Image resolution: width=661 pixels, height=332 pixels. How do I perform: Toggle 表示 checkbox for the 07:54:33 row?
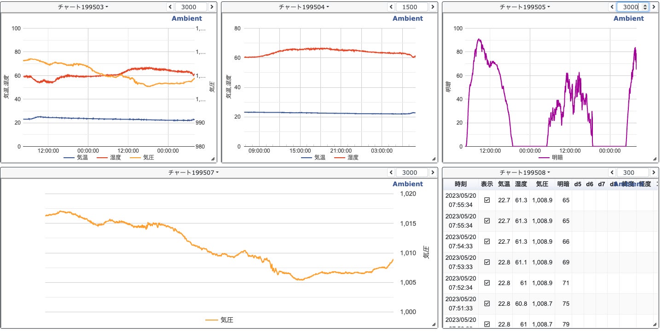pos(487,241)
